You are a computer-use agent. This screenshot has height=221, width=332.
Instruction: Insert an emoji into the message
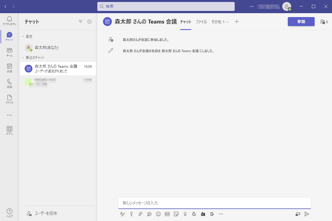click(158, 214)
